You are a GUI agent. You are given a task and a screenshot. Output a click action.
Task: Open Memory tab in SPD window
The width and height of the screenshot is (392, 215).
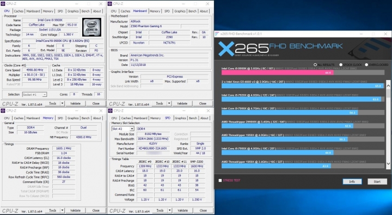tap(155, 118)
